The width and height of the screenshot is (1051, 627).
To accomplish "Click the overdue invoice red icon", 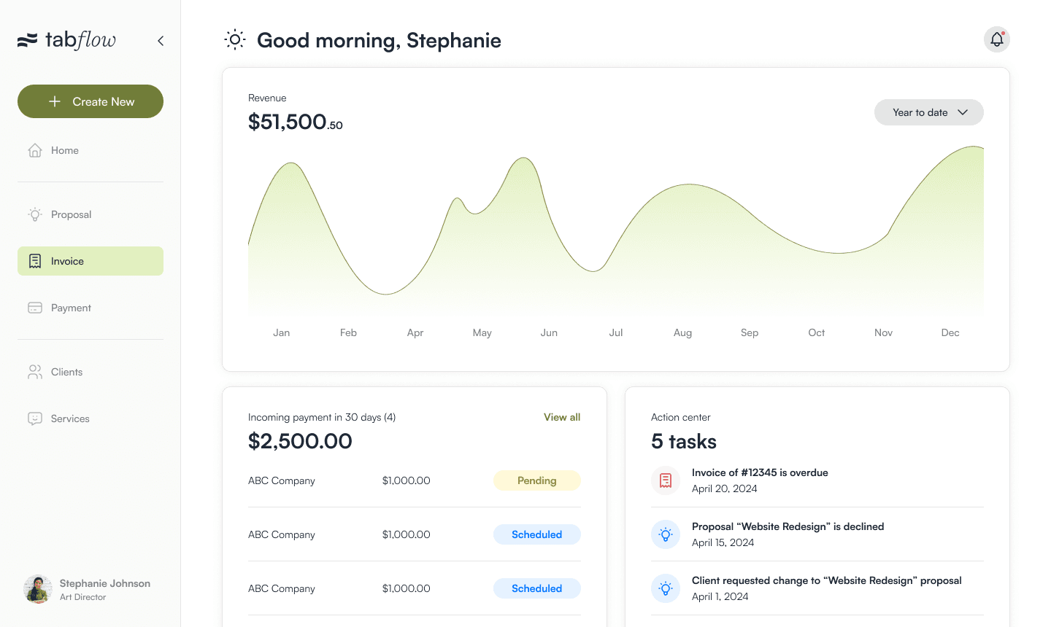I will tap(666, 480).
